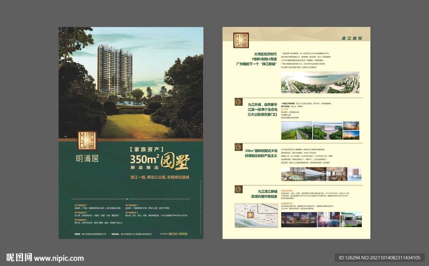Image resolution: width=429 pixels, height=266 pixels.
Task: Select the round ornament beside 九江滨江新城 heading
Action: 238,189
